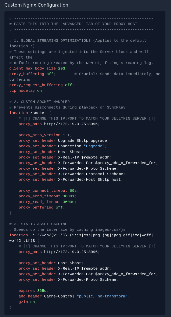The width and height of the screenshot is (171, 317).
Task: Click the "public, no-transform" string
Action: click(102, 296)
